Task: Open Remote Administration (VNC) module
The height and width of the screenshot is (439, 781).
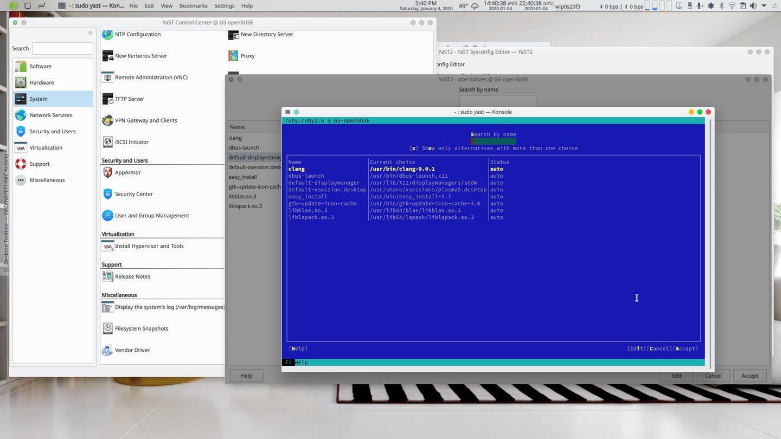Action: coord(145,78)
